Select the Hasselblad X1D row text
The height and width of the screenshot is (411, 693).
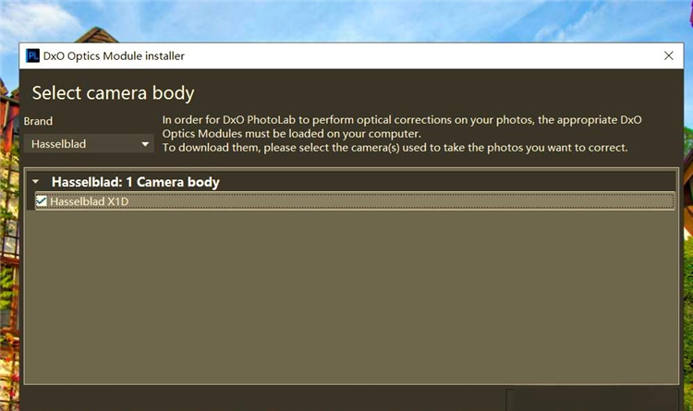(90, 201)
